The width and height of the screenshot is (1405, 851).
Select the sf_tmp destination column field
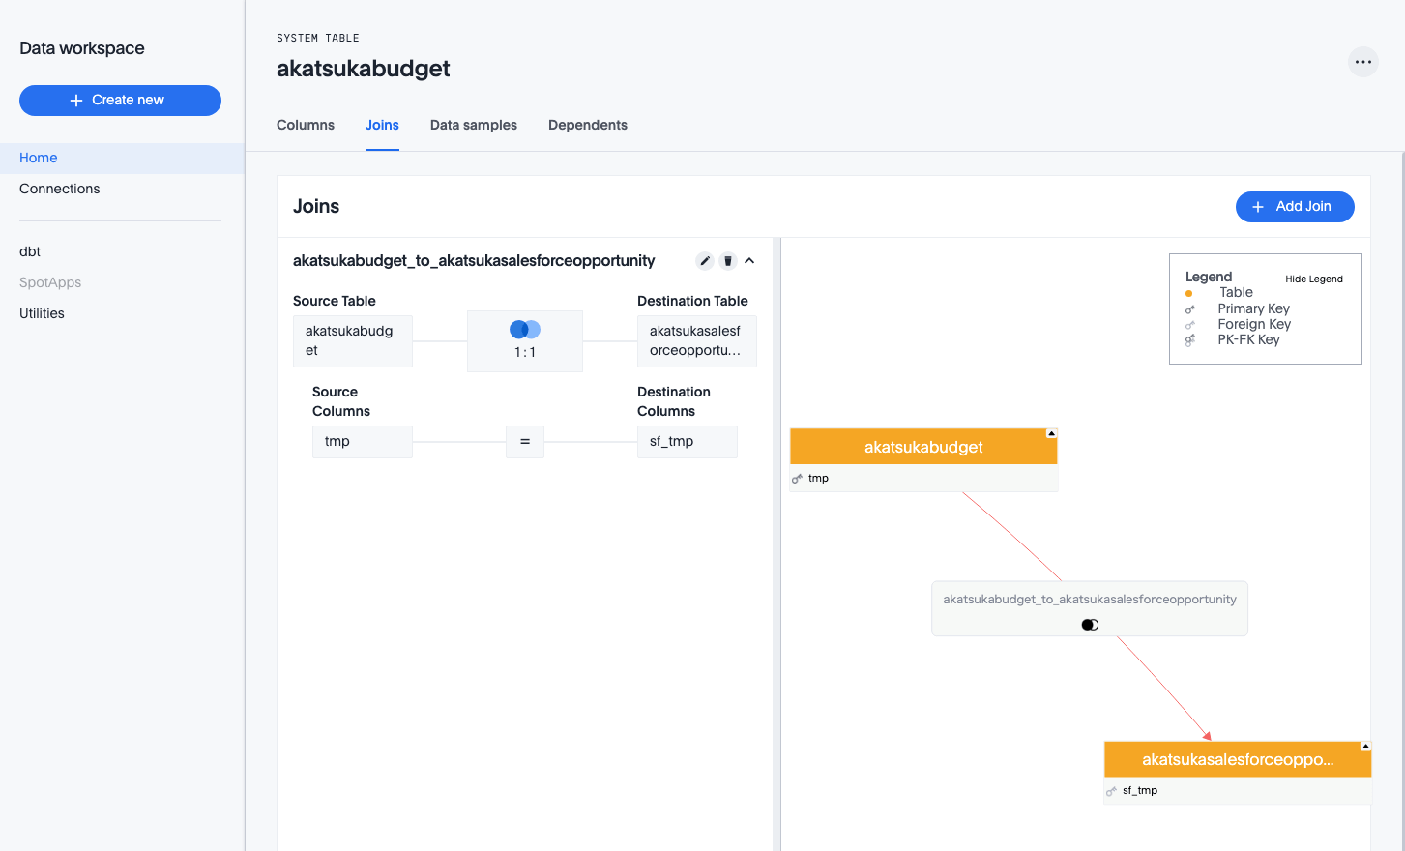pyautogui.click(x=687, y=442)
